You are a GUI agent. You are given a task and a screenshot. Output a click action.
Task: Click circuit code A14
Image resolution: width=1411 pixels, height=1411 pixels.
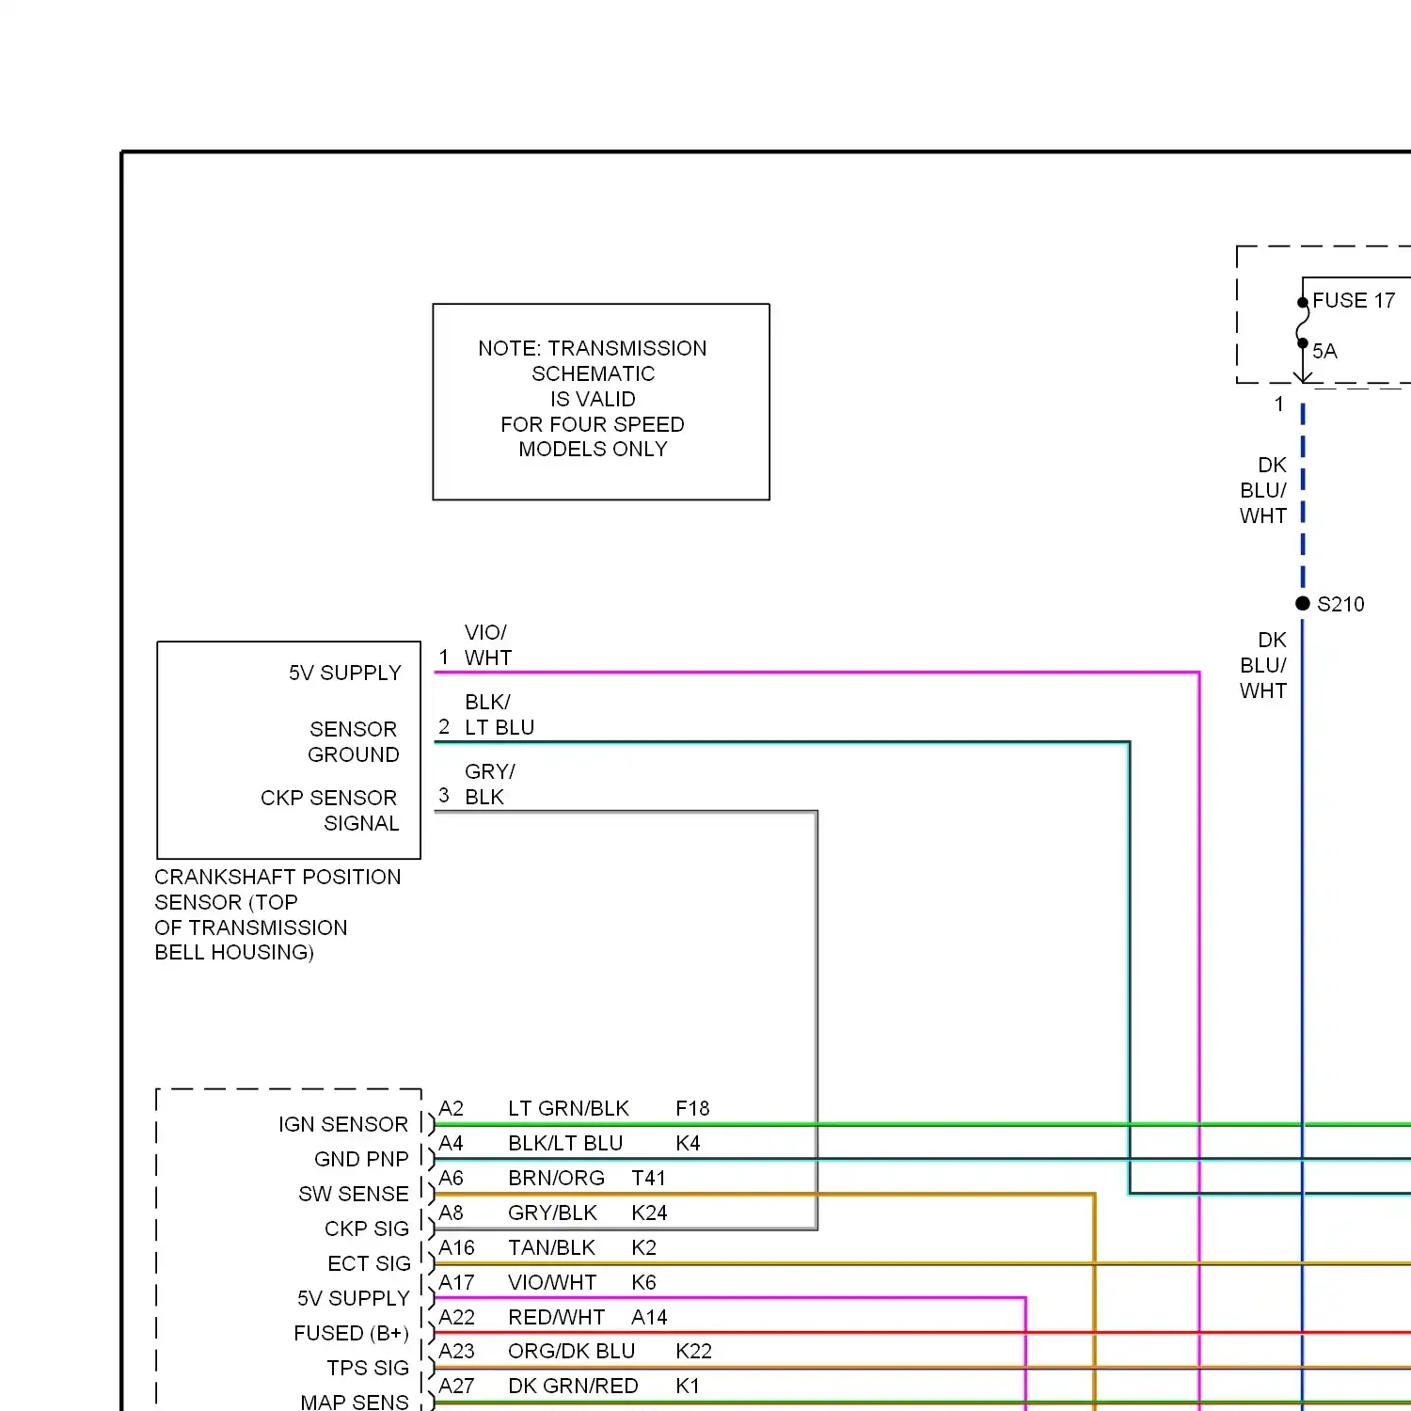[649, 1317]
